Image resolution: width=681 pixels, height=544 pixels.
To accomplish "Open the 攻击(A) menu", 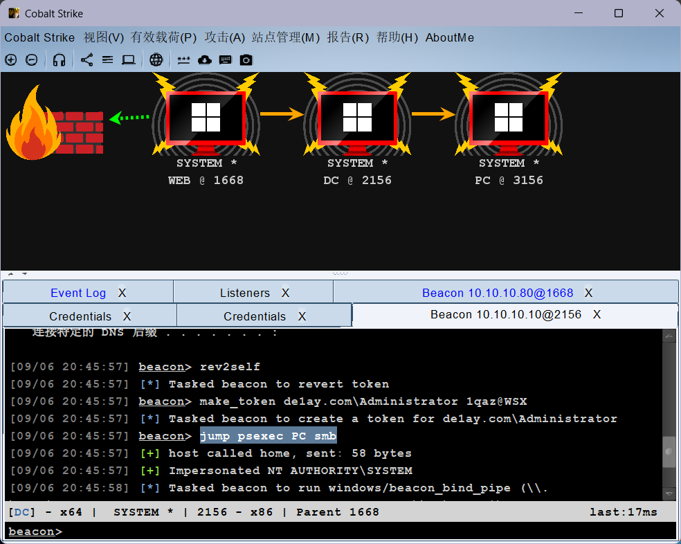I will (x=224, y=38).
